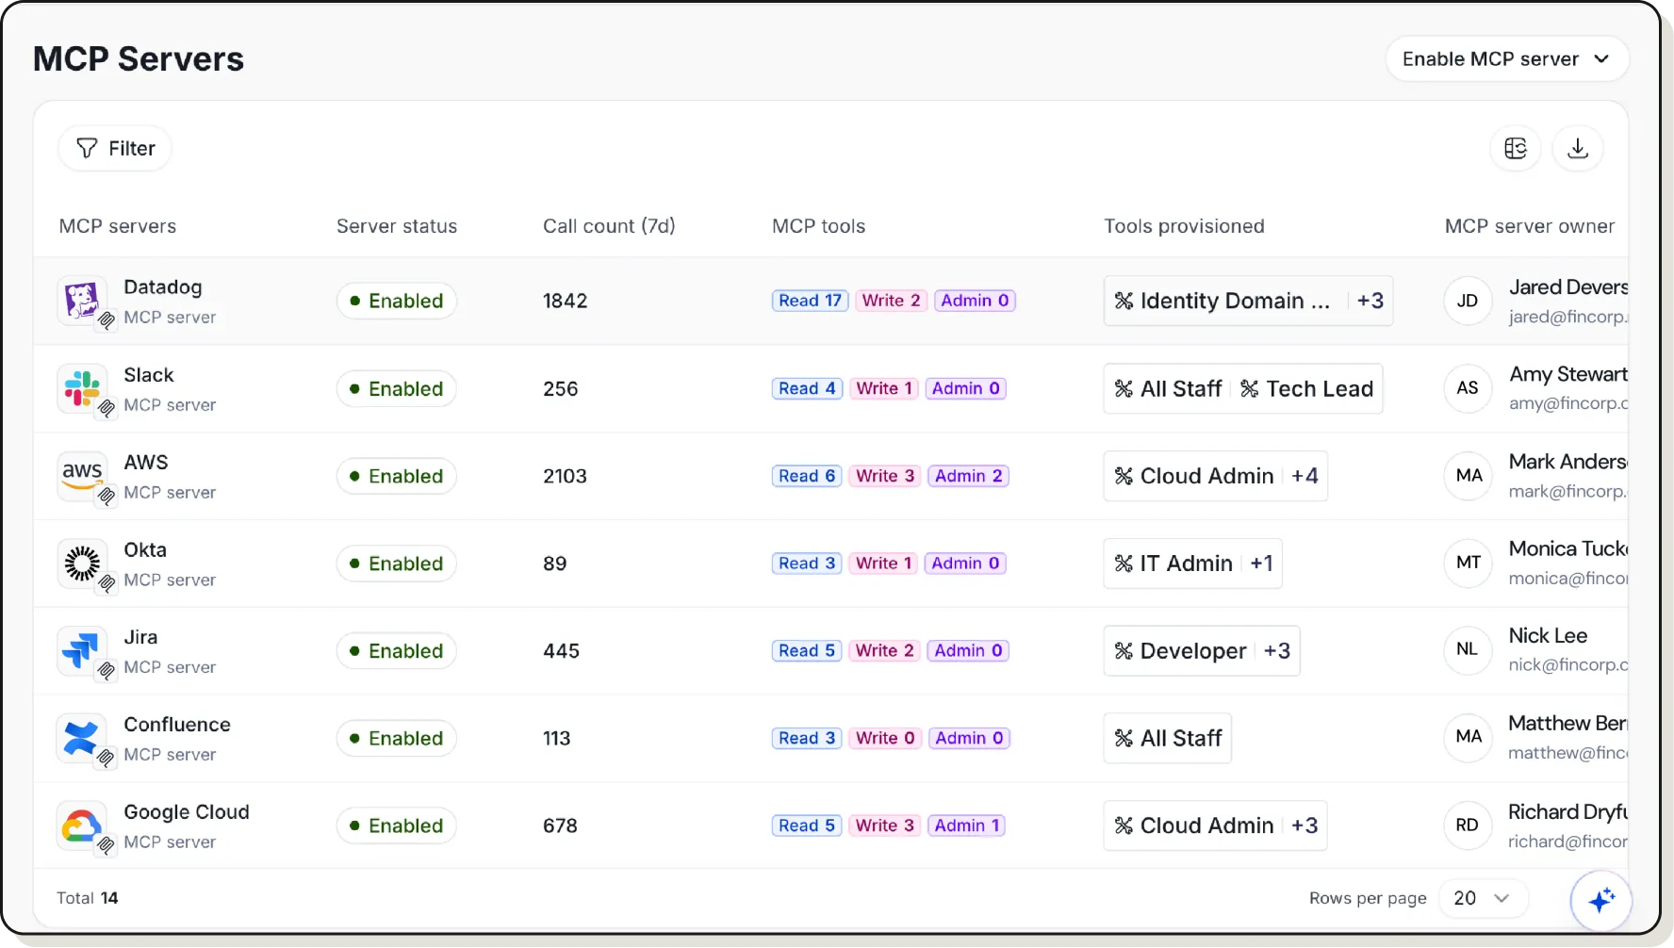1674x948 pixels.
Task: Click the Write 1 tag for Okta
Action: (x=883, y=564)
